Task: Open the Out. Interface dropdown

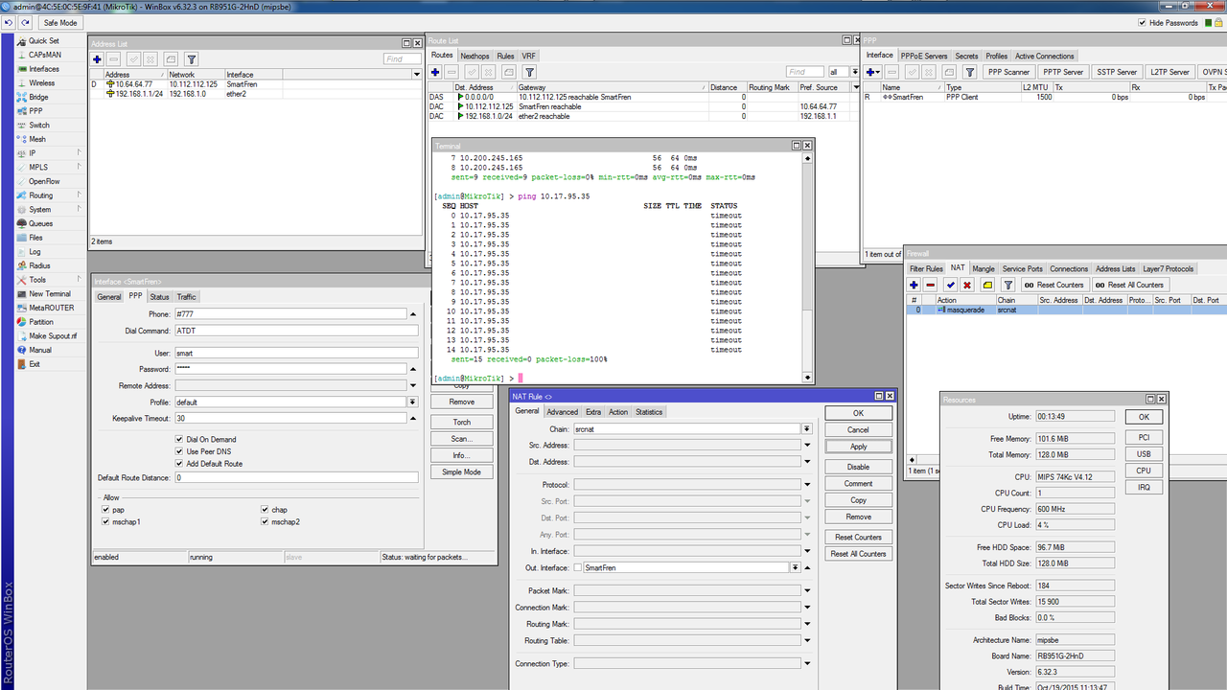Action: tap(795, 568)
